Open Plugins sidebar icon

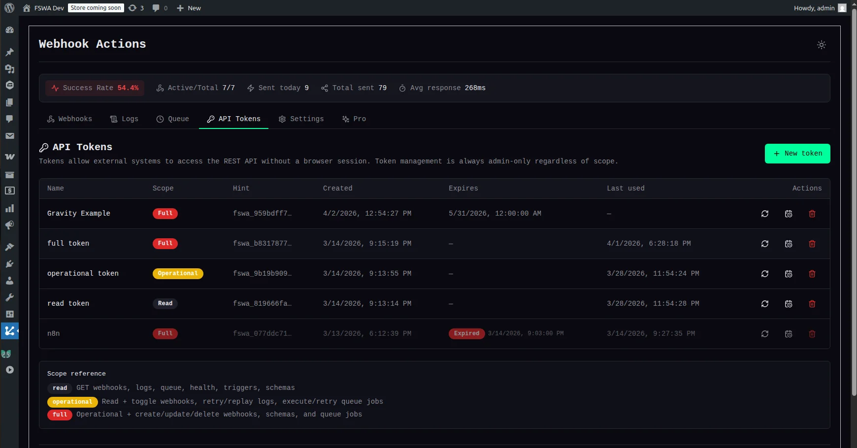pos(9,264)
